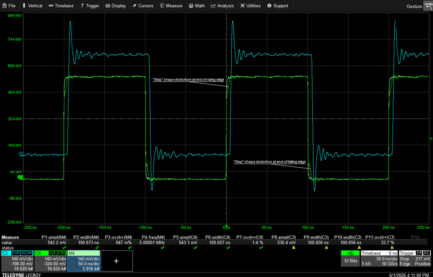433x277 pixels.
Task: Click the P5:ampl(C4) status check mark
Action: pyautogui.click(x=195, y=248)
